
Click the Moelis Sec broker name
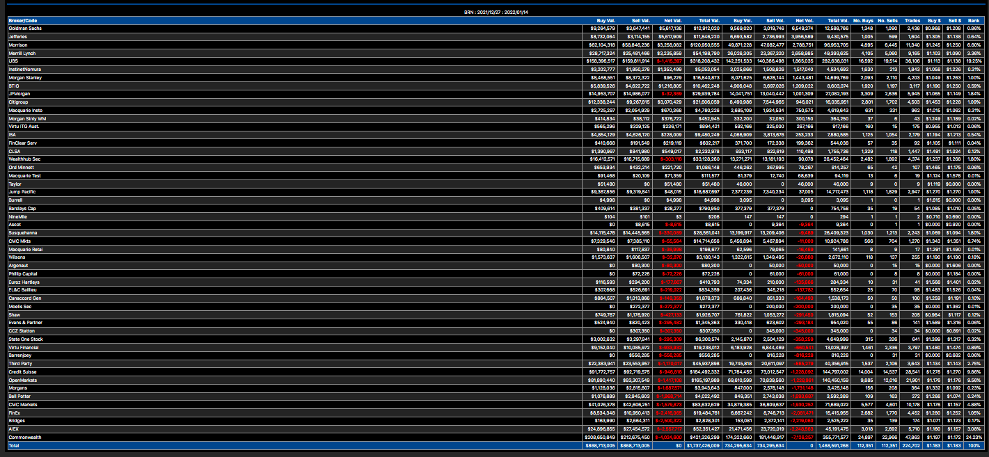click(x=20, y=307)
